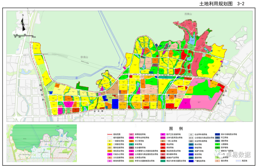Pick the 商业用地 red swatch

pyautogui.click(x=163, y=144)
